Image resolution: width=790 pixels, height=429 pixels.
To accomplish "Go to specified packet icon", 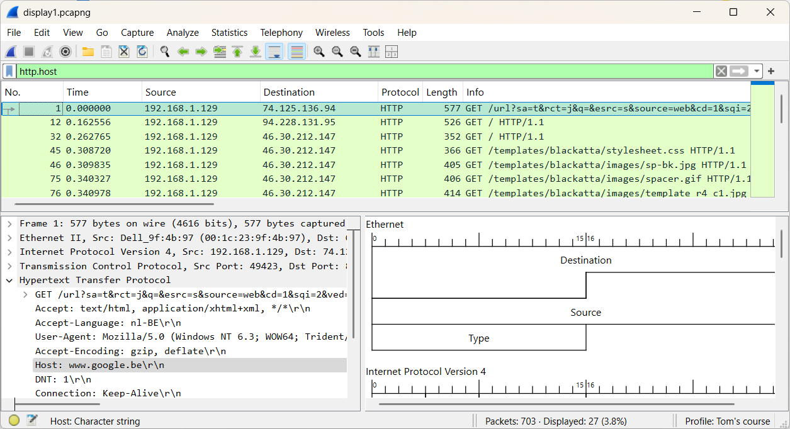I will (220, 52).
